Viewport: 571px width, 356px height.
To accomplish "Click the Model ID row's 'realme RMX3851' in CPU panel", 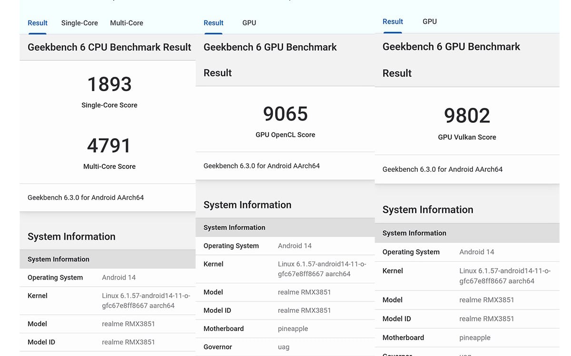I will click(128, 342).
